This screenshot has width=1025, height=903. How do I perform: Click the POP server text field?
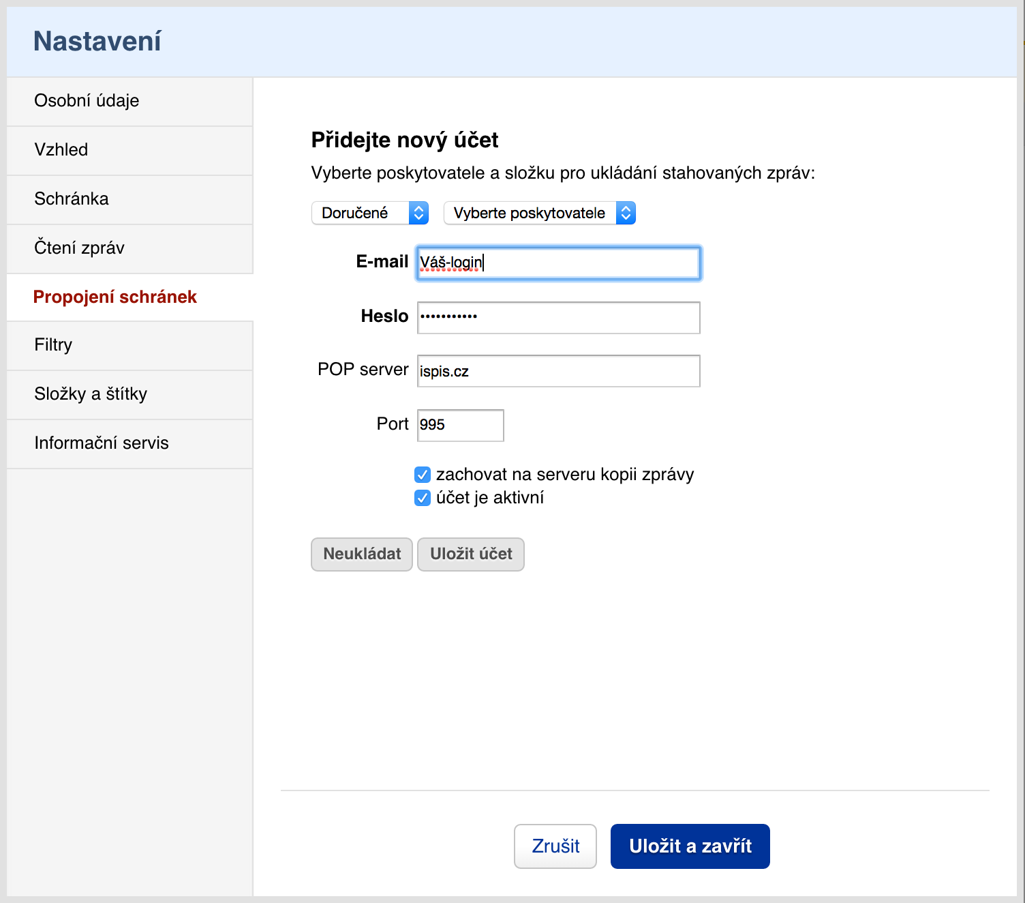point(558,371)
